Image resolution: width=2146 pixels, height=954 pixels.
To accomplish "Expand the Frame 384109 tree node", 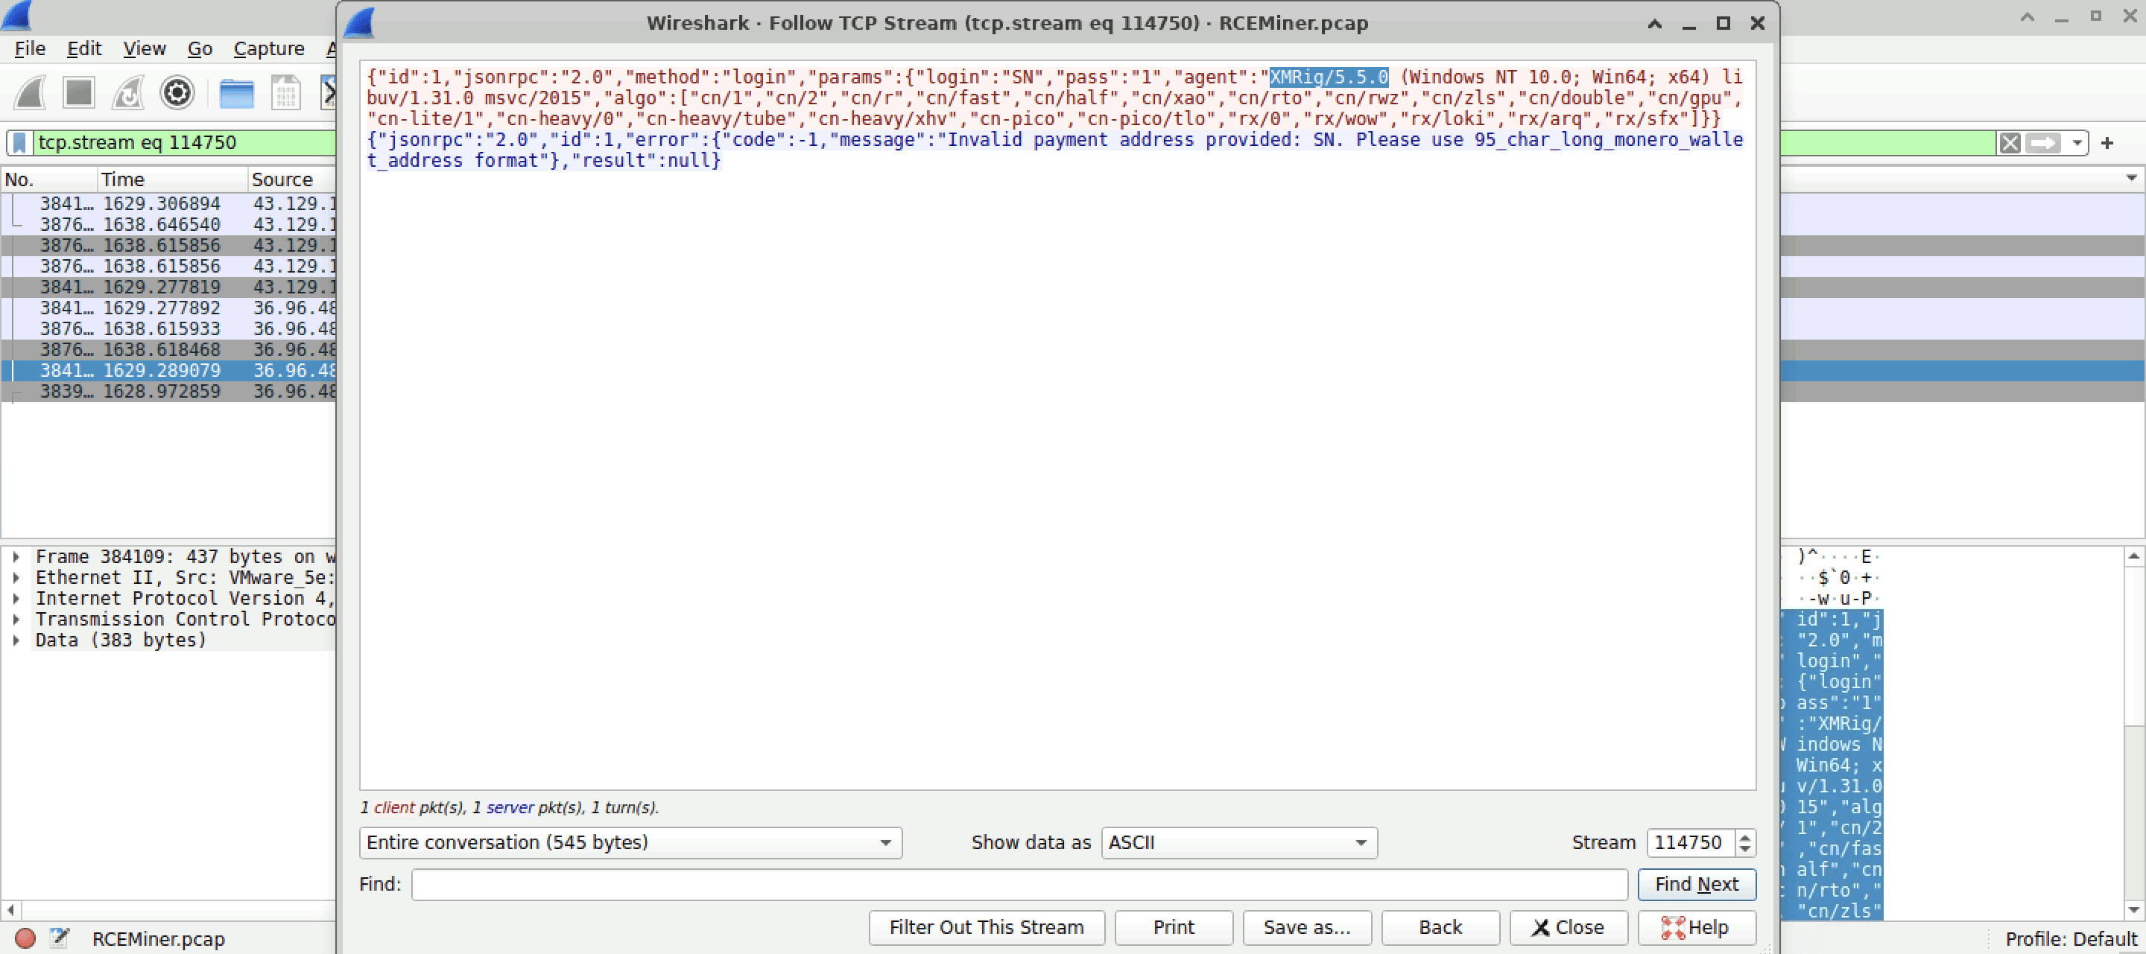I will point(16,556).
